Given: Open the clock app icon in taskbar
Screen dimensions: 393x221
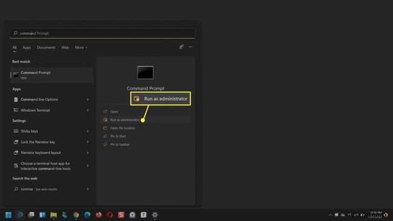Looking at the screenshot, I should [x=132, y=215].
